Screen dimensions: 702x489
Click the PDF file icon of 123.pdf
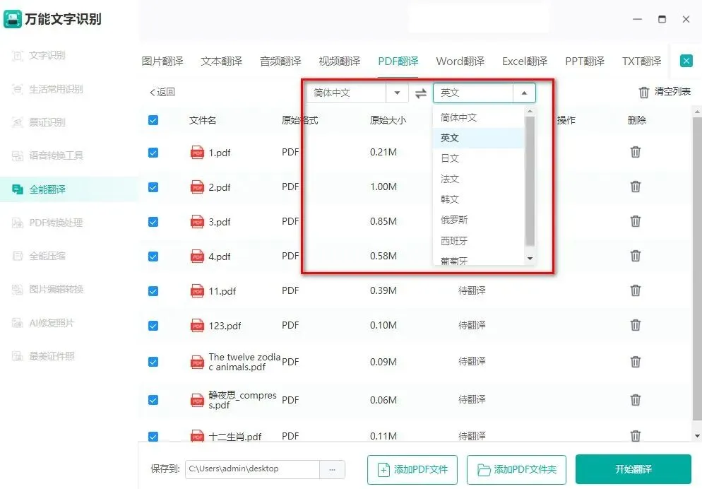click(198, 325)
